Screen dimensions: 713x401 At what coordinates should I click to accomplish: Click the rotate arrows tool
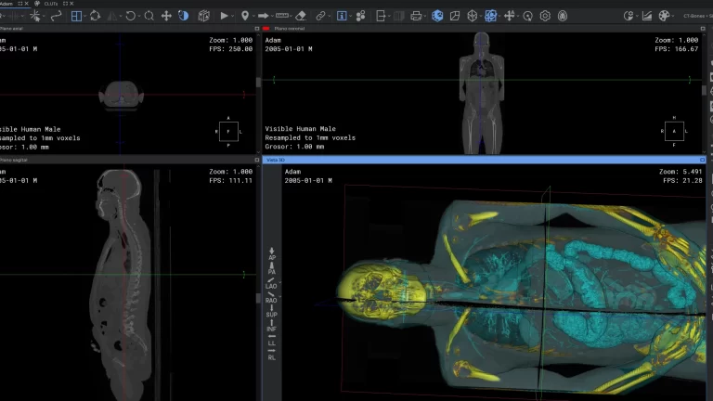[x=95, y=16]
